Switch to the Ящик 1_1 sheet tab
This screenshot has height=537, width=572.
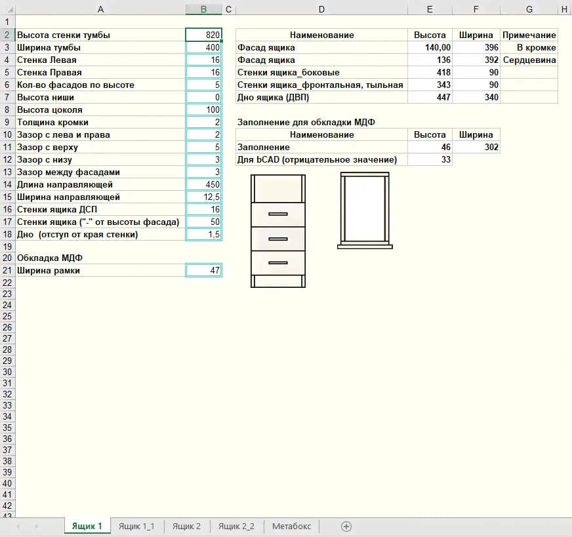[x=136, y=526]
